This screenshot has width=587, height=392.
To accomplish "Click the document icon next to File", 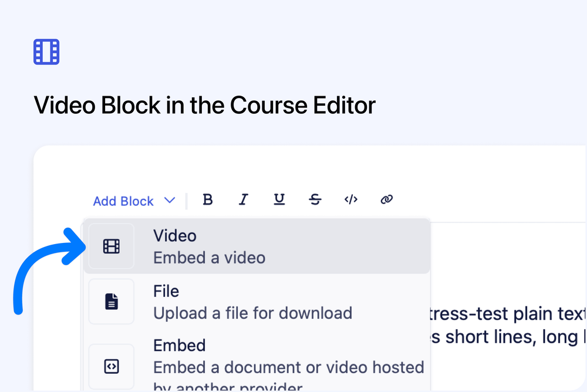I will click(x=112, y=301).
